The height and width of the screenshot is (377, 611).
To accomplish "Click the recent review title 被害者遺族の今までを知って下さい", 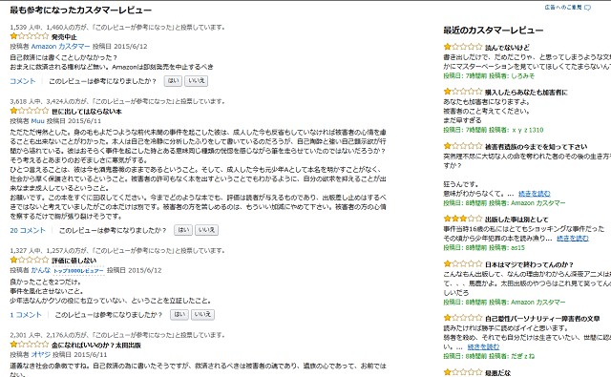I will [x=537, y=146].
